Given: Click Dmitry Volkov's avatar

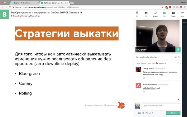Looking at the screenshot, I should point(138,70).
